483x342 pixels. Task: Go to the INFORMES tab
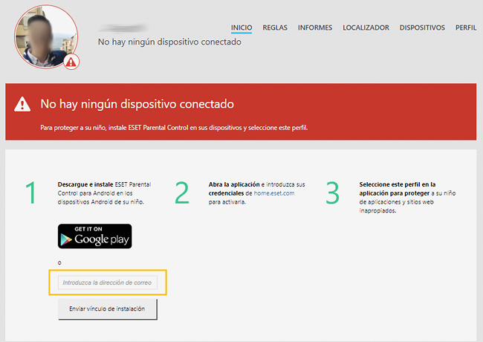(315, 28)
